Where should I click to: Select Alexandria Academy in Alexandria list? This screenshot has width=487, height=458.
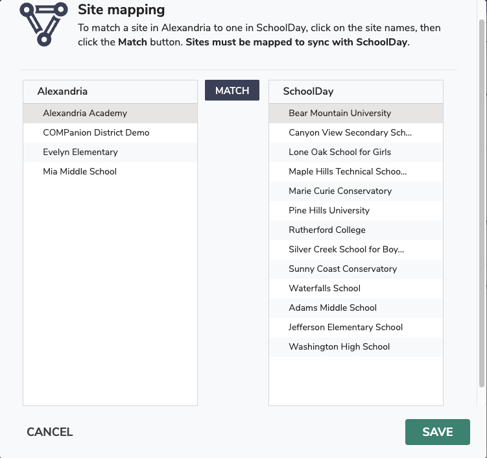(110, 113)
